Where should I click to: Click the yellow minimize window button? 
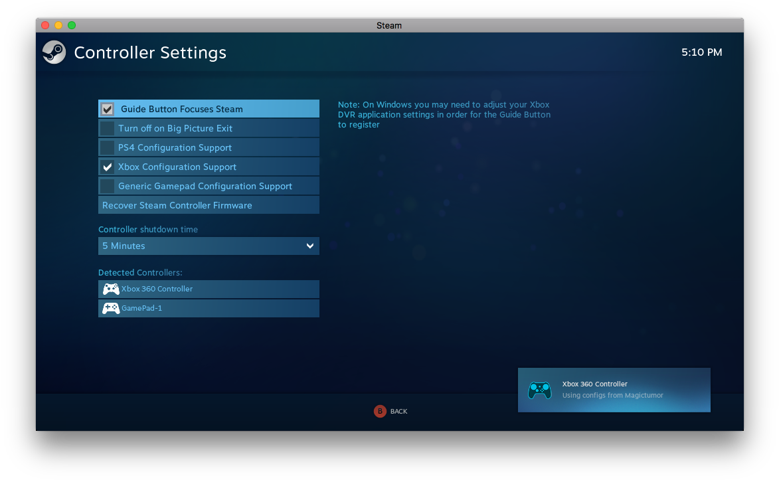click(58, 25)
